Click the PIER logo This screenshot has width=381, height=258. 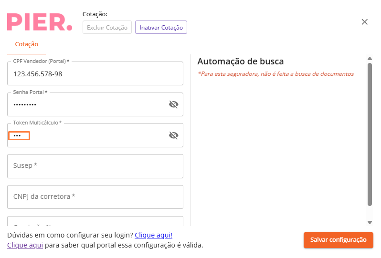point(40,22)
